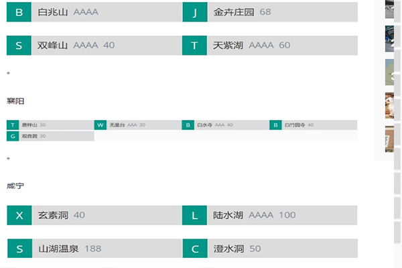Open the 天紫湖 AAAA 60 entry
The height and width of the screenshot is (268, 402).
(x=270, y=46)
